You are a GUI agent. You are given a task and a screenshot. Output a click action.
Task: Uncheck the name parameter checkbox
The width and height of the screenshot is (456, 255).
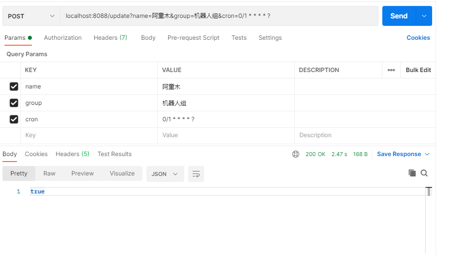13,86
